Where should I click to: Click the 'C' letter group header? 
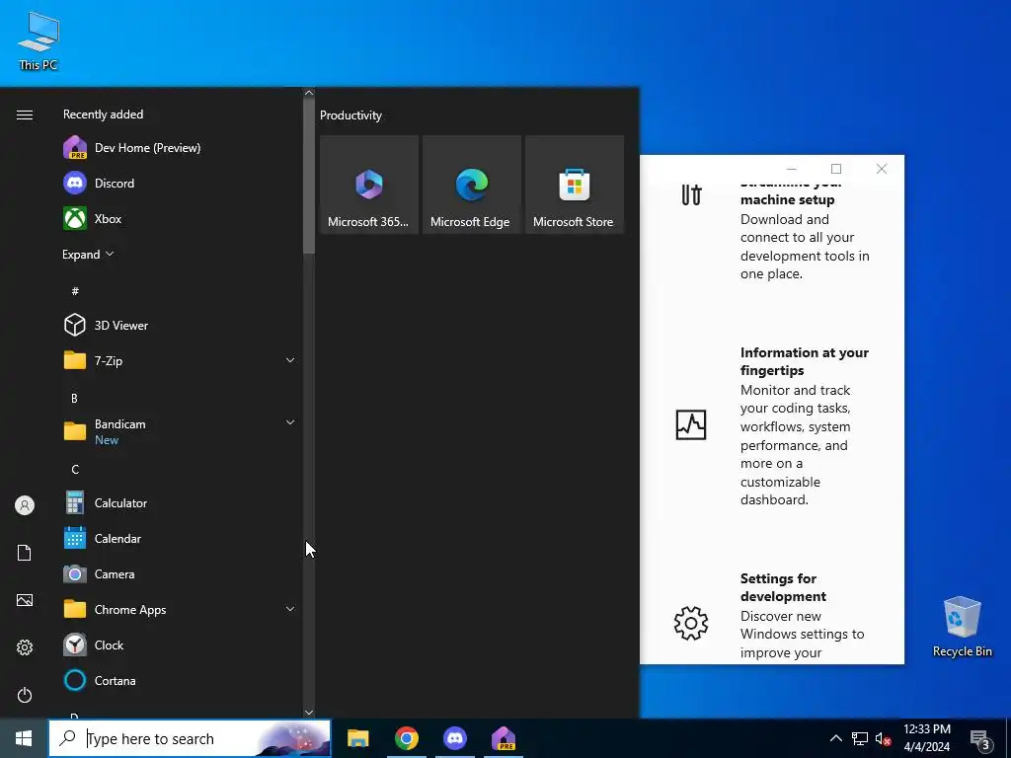[75, 469]
